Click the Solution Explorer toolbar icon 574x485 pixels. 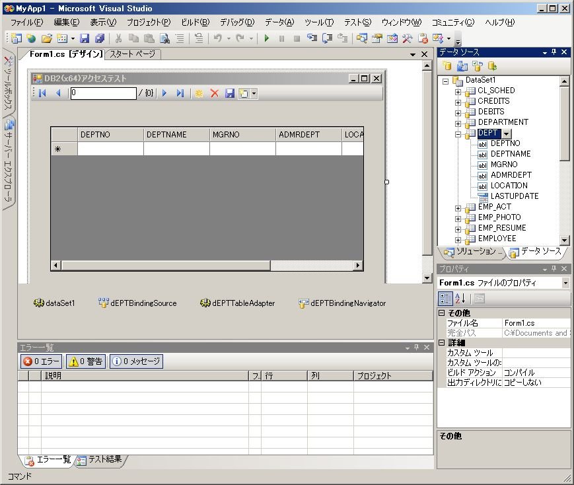[362, 38]
